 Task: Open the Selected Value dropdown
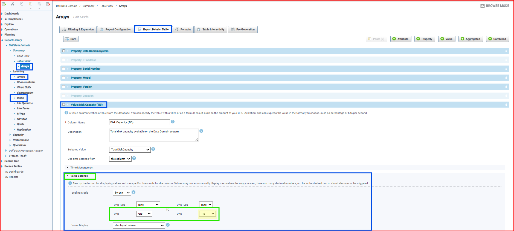click(130, 150)
